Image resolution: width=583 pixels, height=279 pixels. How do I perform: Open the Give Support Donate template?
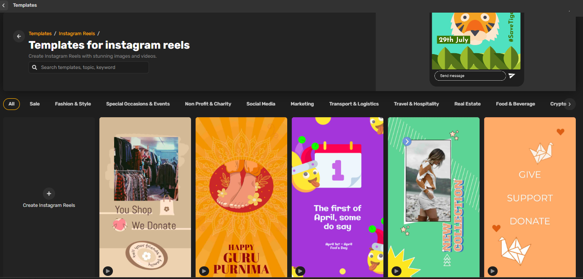[530, 197]
